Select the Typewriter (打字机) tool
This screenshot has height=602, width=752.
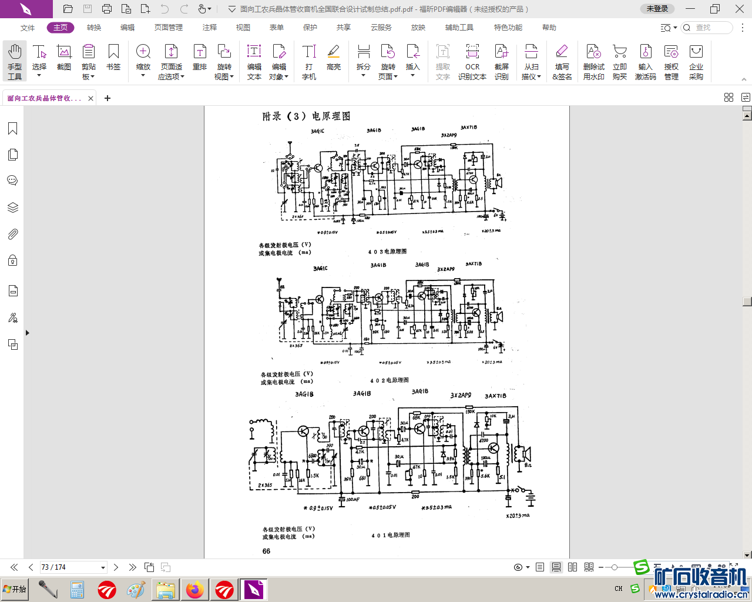pyautogui.click(x=309, y=61)
